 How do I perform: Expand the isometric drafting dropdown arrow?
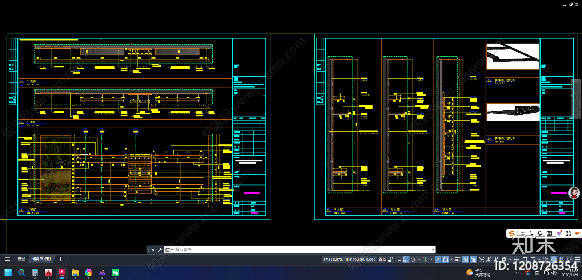(432, 260)
